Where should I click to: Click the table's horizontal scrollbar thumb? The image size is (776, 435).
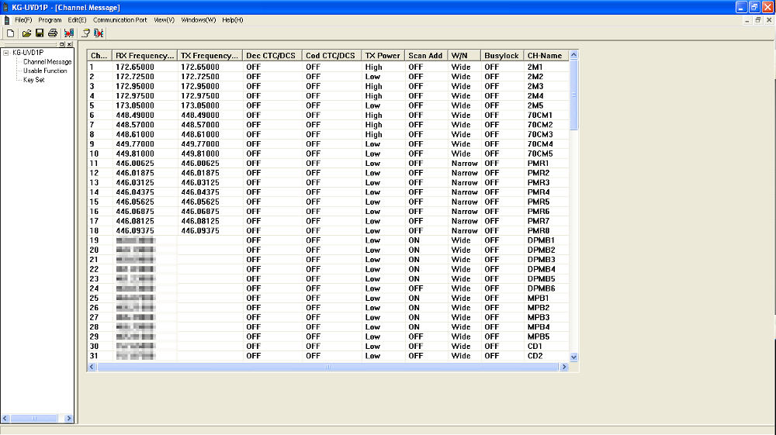(327, 367)
